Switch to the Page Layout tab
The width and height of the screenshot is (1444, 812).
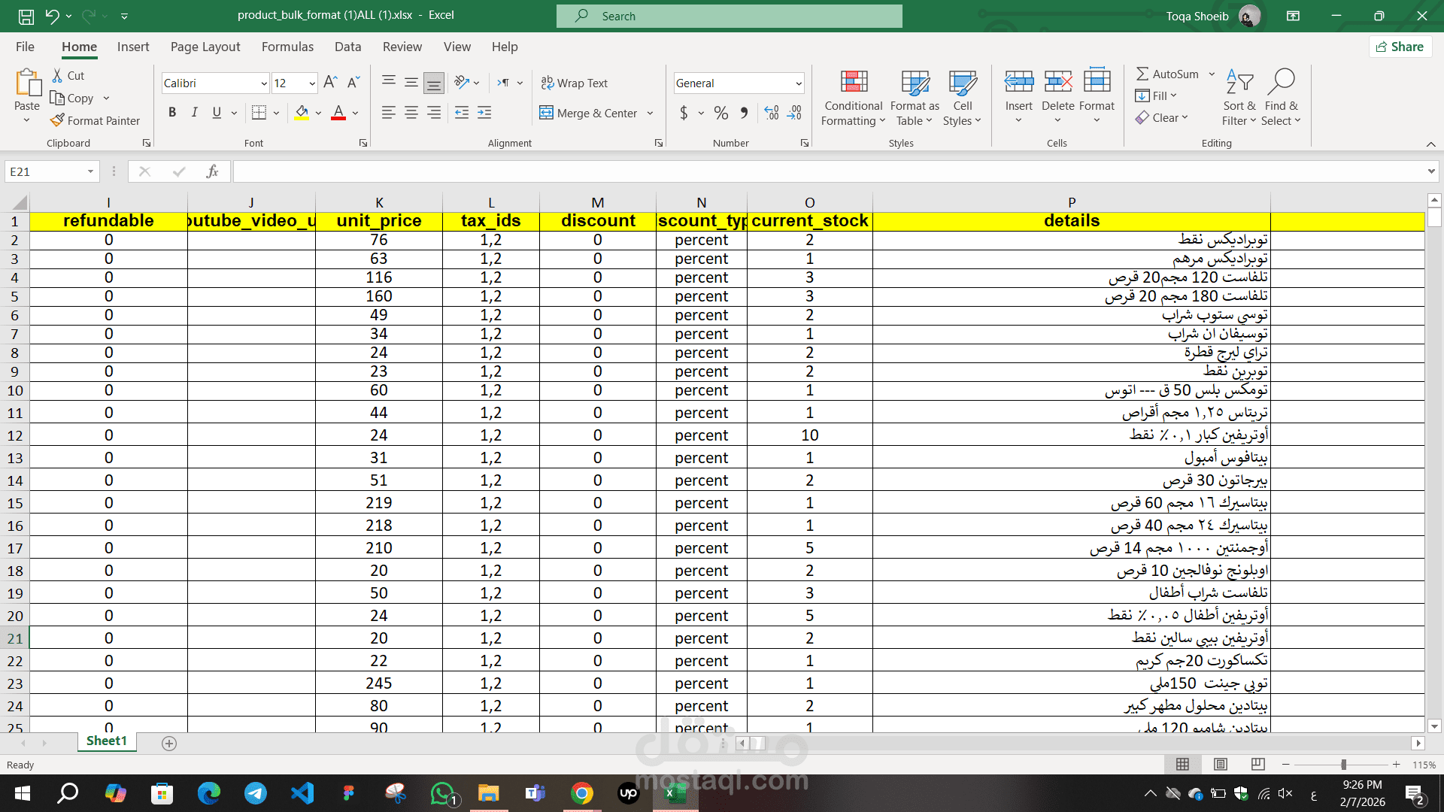205,47
